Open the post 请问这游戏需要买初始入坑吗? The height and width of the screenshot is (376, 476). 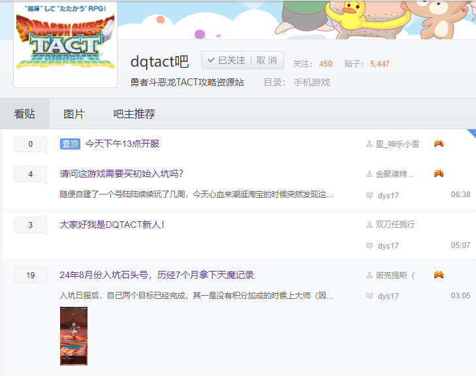(x=121, y=174)
